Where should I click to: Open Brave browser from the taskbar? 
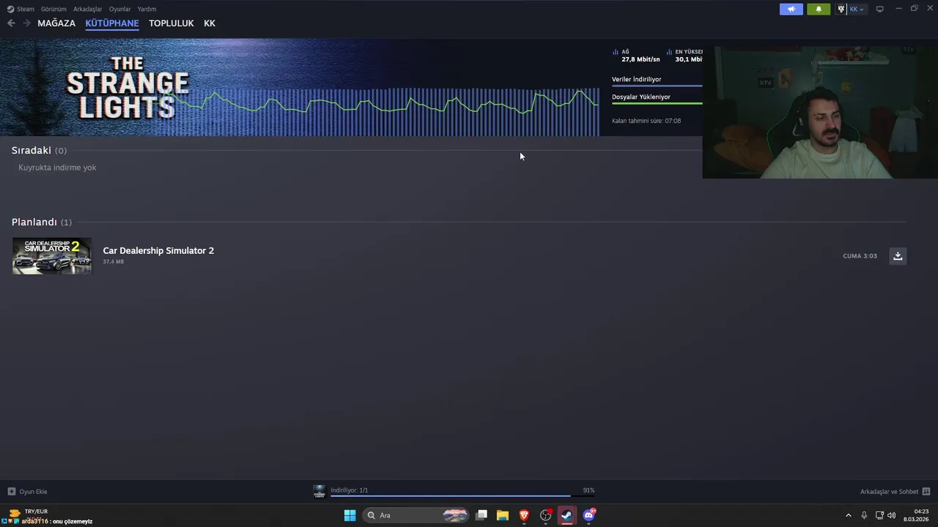point(524,515)
